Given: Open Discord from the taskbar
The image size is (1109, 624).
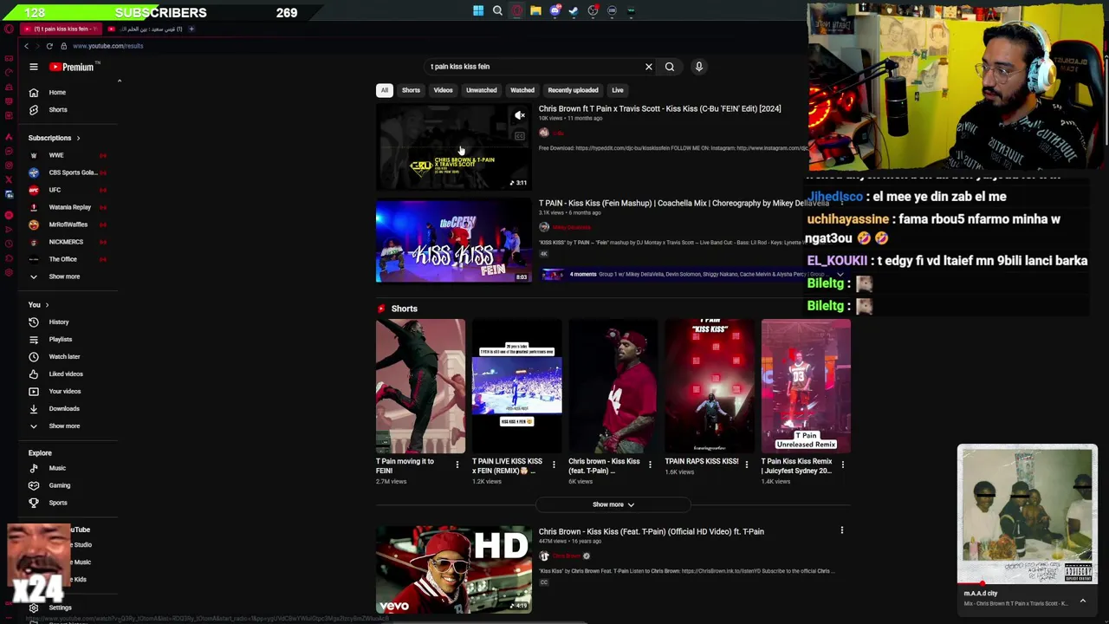Looking at the screenshot, I should tap(554, 11).
